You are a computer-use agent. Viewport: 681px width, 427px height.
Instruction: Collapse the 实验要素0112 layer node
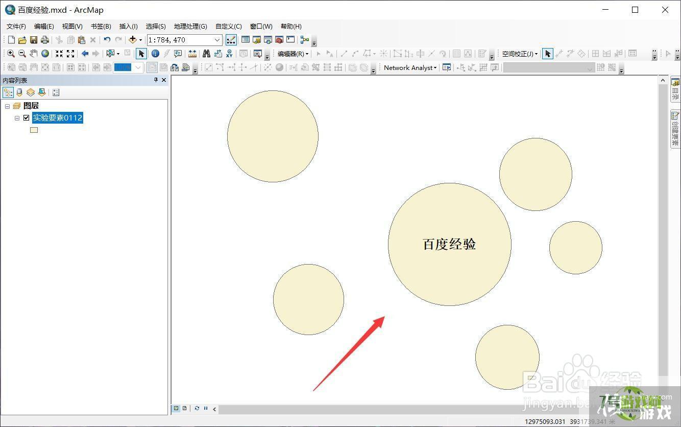coord(17,118)
